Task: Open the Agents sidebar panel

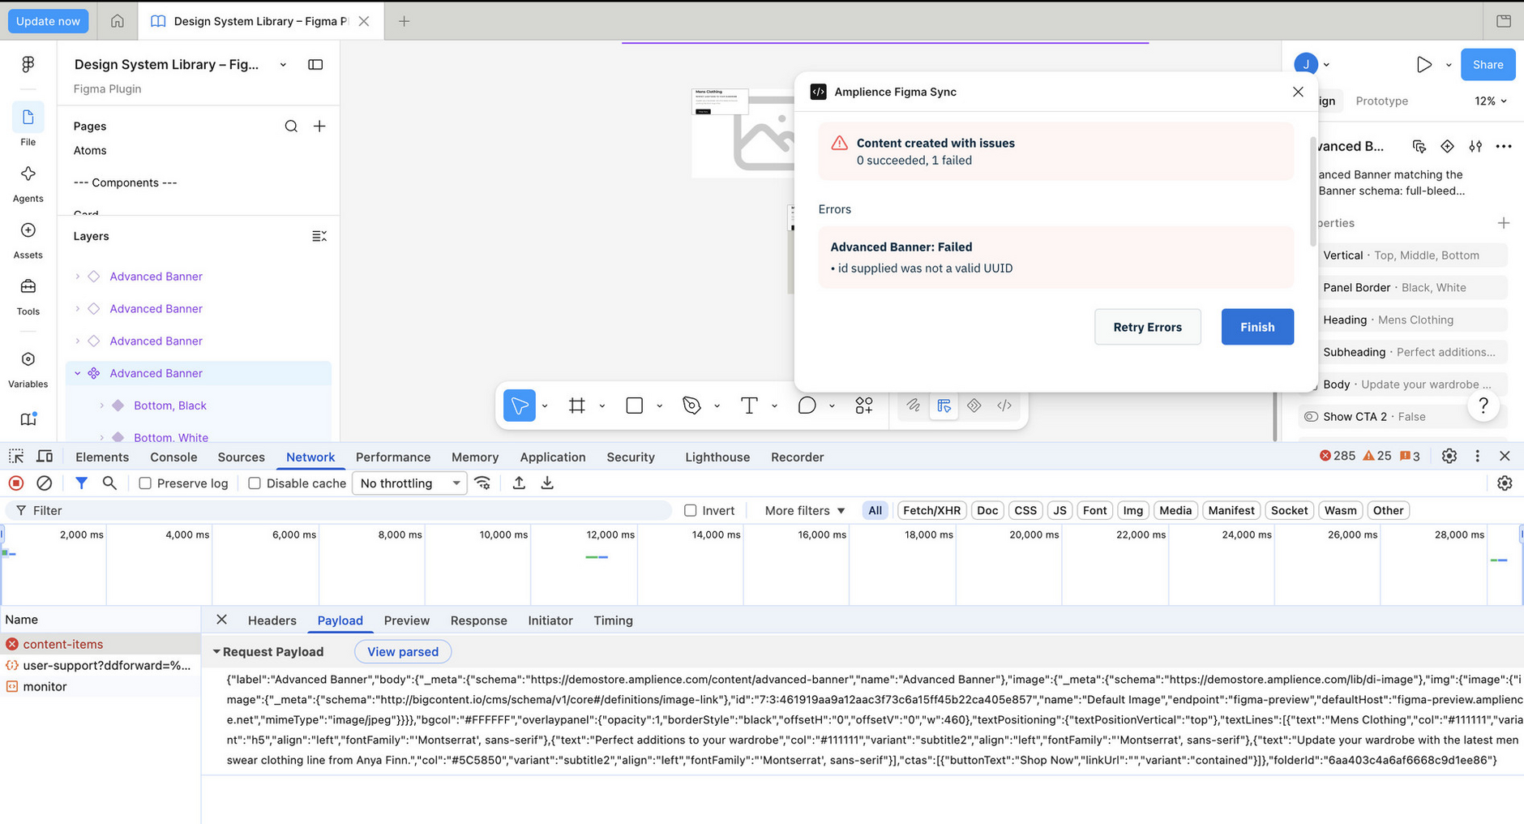Action: [28, 182]
